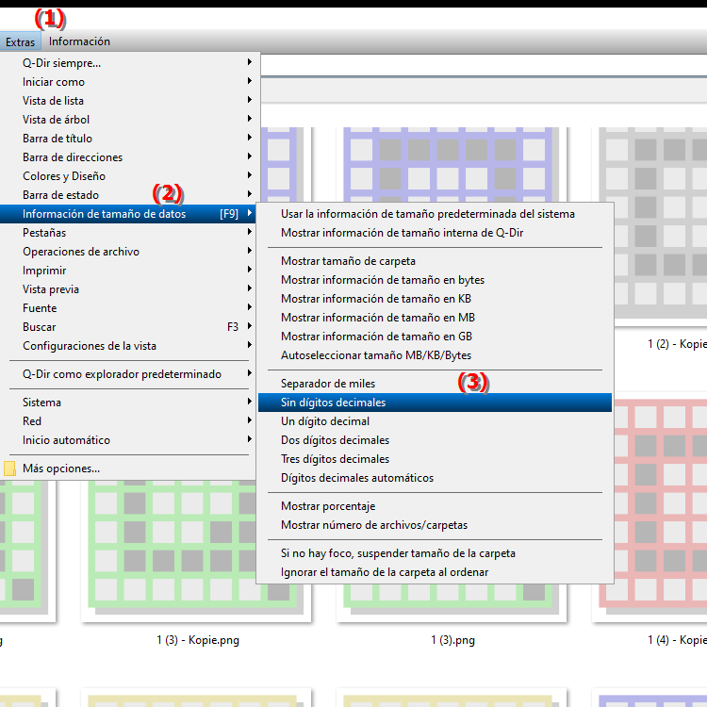
Task: Toggle Mostrar porcentaje option
Action: click(x=435, y=506)
